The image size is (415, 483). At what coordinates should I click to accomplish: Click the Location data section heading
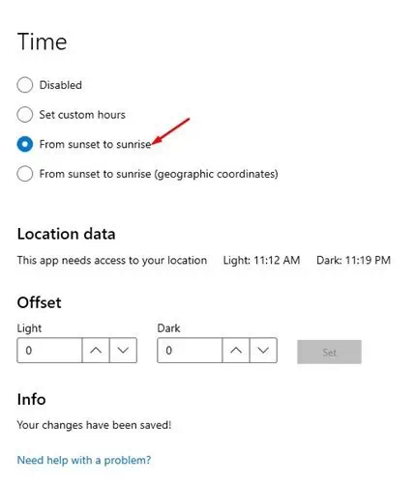tap(66, 234)
